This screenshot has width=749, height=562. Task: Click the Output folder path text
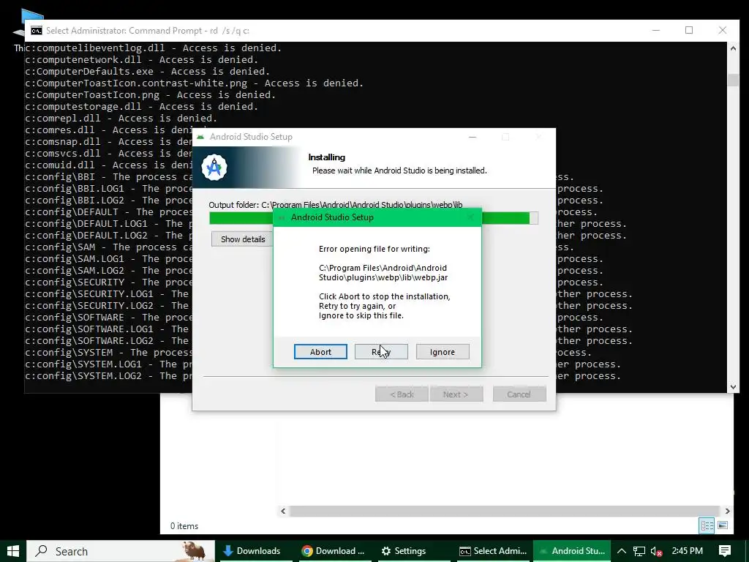point(335,205)
